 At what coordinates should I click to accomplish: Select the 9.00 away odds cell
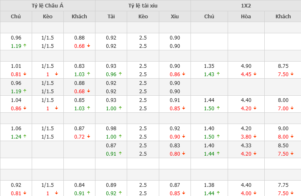283,128
